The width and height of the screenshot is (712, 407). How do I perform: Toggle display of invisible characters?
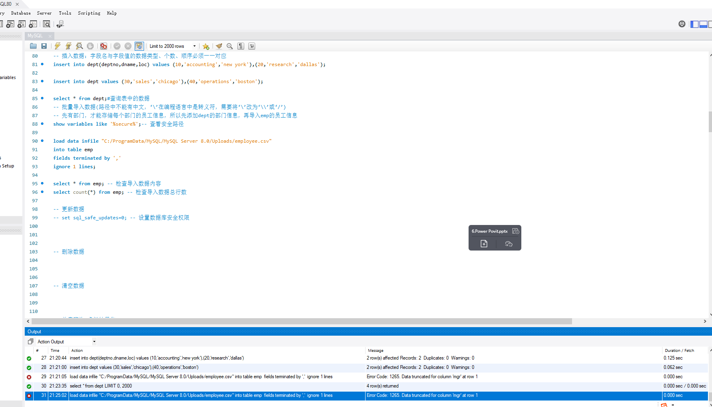241,46
